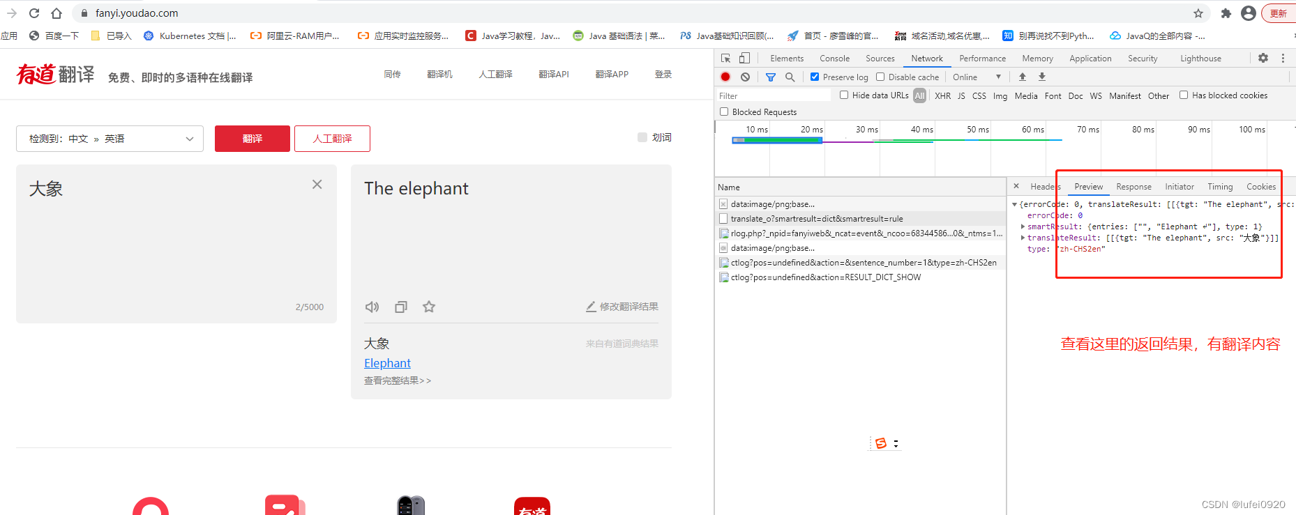This screenshot has width=1296, height=515.
Task: Select the rlog.php request row
Action: pyautogui.click(x=861, y=233)
